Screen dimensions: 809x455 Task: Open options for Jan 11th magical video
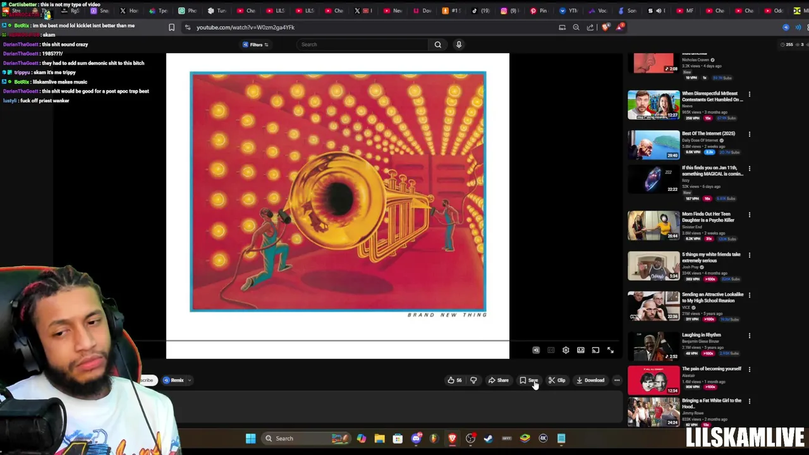pos(750,168)
